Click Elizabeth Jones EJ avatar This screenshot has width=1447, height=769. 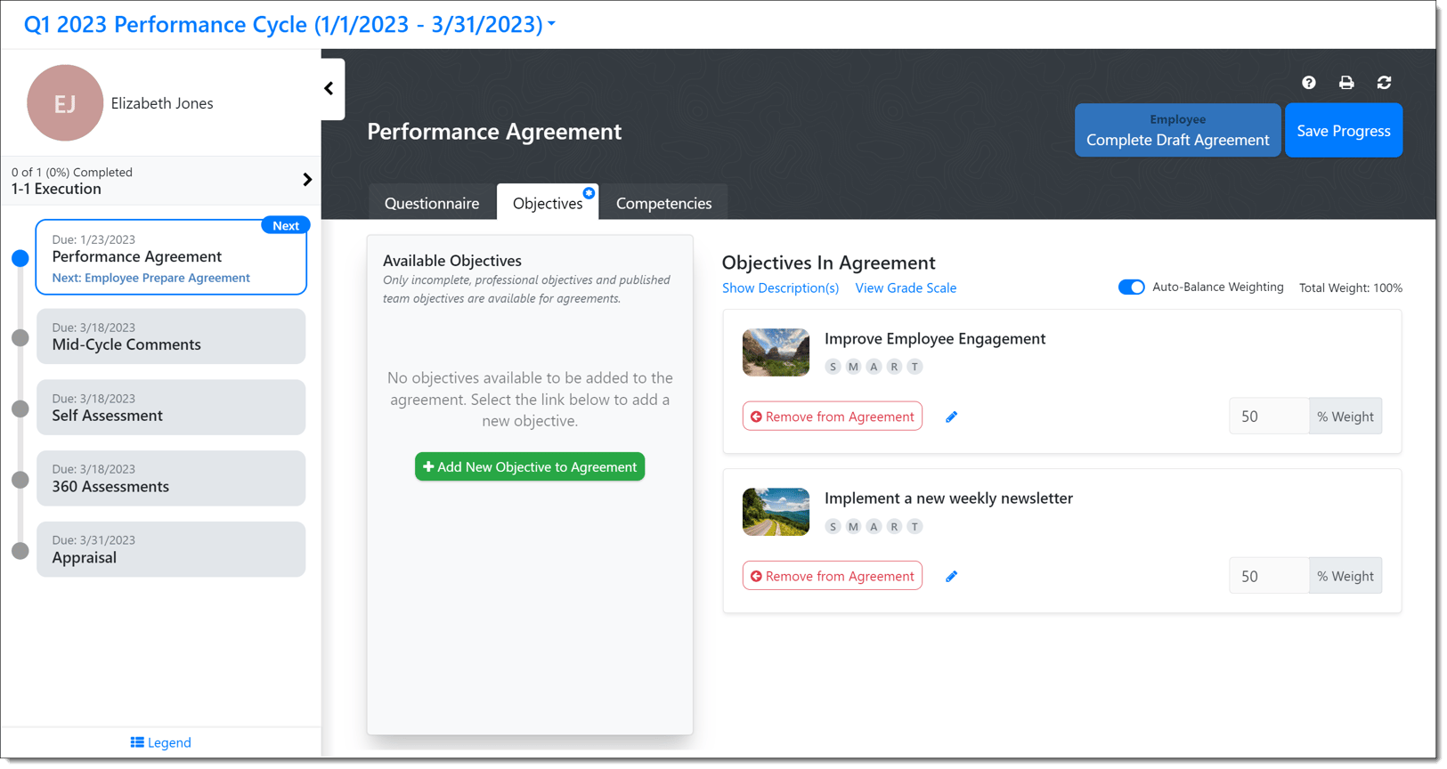tap(65, 103)
